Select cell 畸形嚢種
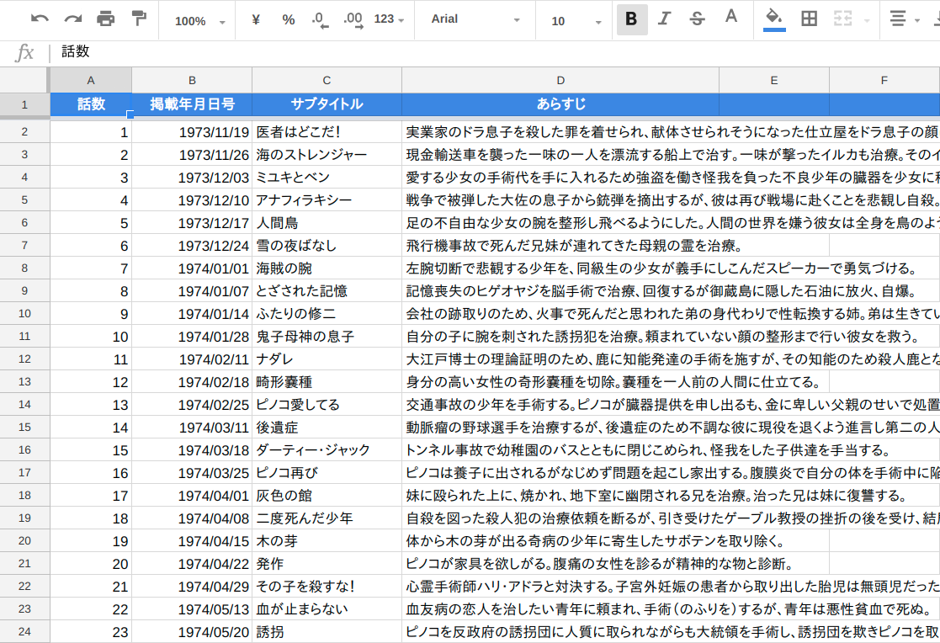This screenshot has height=643, width=940. tap(327, 382)
